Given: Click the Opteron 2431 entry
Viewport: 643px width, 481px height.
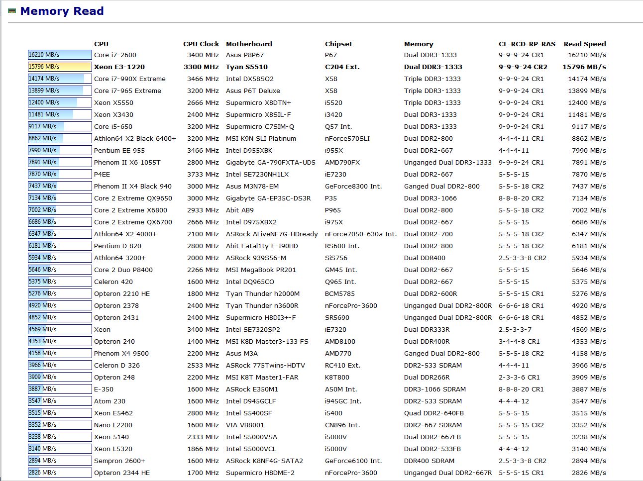Looking at the screenshot, I should point(116,318).
